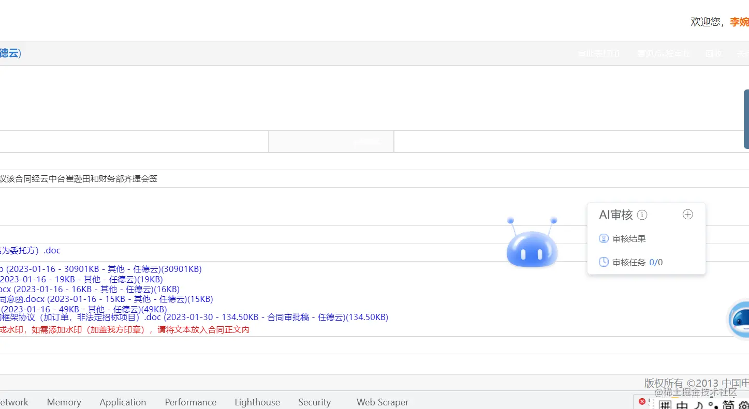Open the Performance tab in DevTools

pyautogui.click(x=190, y=402)
